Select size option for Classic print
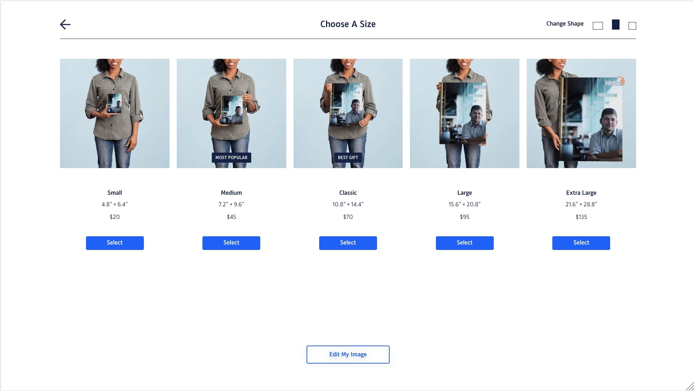The height and width of the screenshot is (391, 694). pos(347,242)
